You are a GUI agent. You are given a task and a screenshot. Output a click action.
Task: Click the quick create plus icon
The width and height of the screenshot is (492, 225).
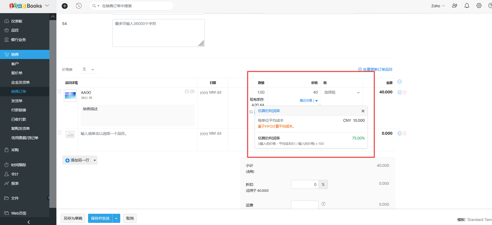65,6
